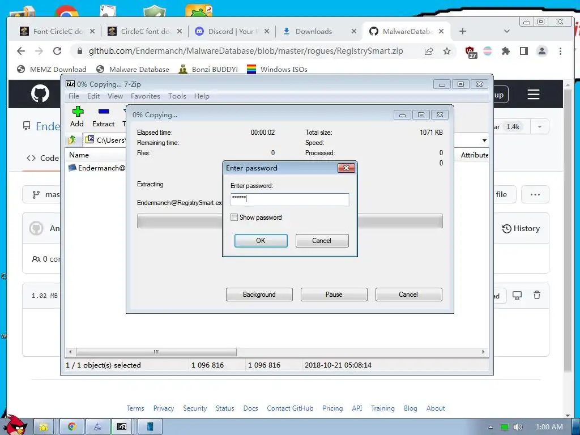Image resolution: width=580 pixels, height=435 pixels.
Task: Reload the Chrome page
Action: 57,51
